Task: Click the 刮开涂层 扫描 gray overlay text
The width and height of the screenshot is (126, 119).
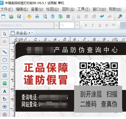Action: (99, 94)
